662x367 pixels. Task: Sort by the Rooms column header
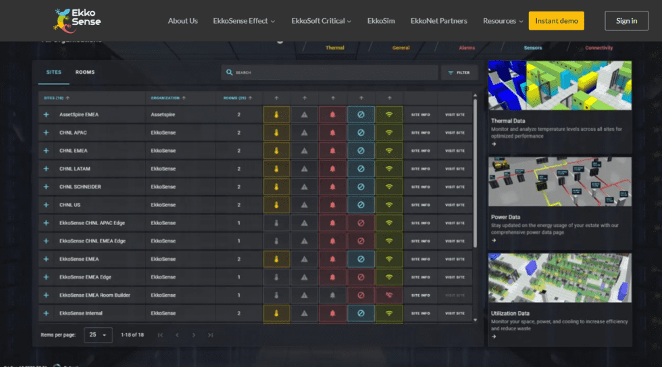(238, 98)
